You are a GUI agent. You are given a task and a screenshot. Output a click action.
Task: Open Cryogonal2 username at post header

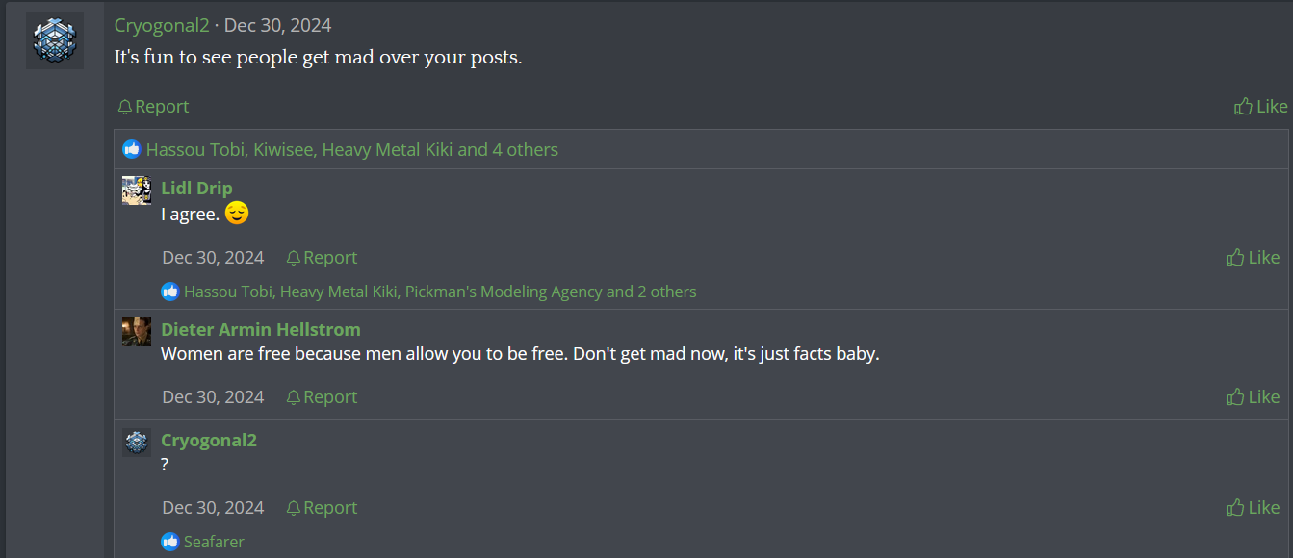point(162,26)
